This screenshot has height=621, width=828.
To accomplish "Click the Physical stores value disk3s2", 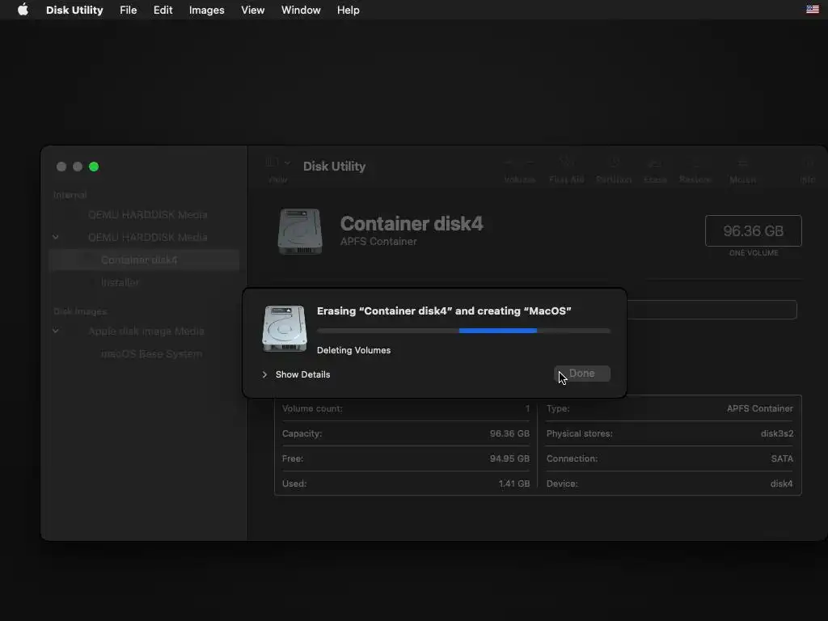I will (777, 433).
